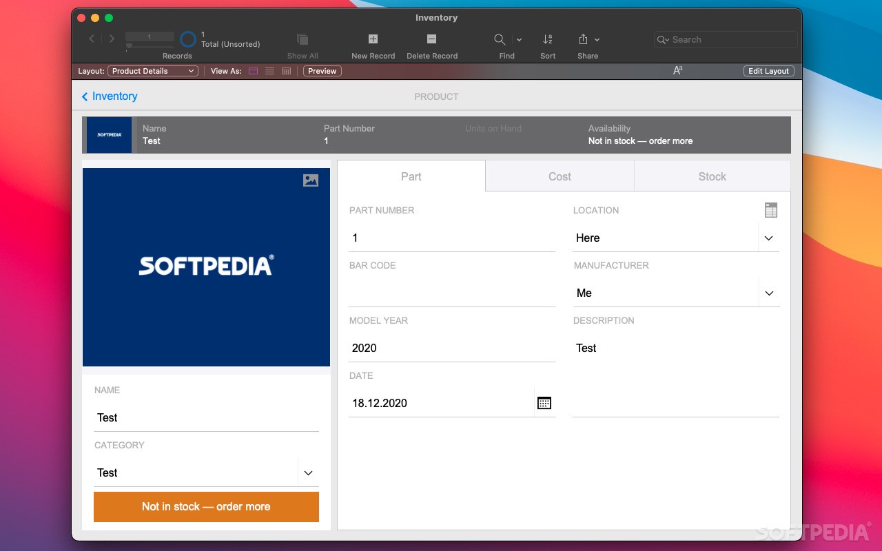Go to next record arrow
This screenshot has height=551, width=882.
click(x=112, y=39)
